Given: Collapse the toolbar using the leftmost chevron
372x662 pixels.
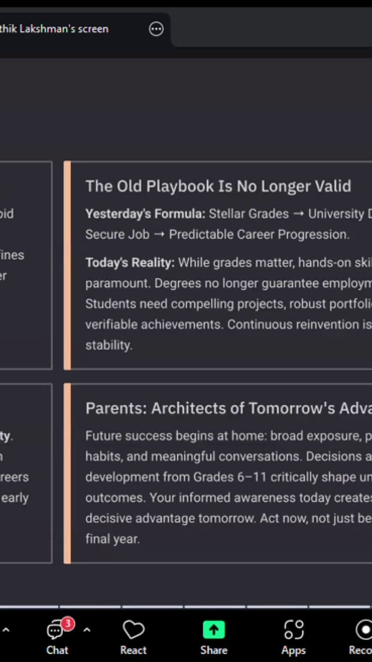Looking at the screenshot, I should [x=6, y=630].
